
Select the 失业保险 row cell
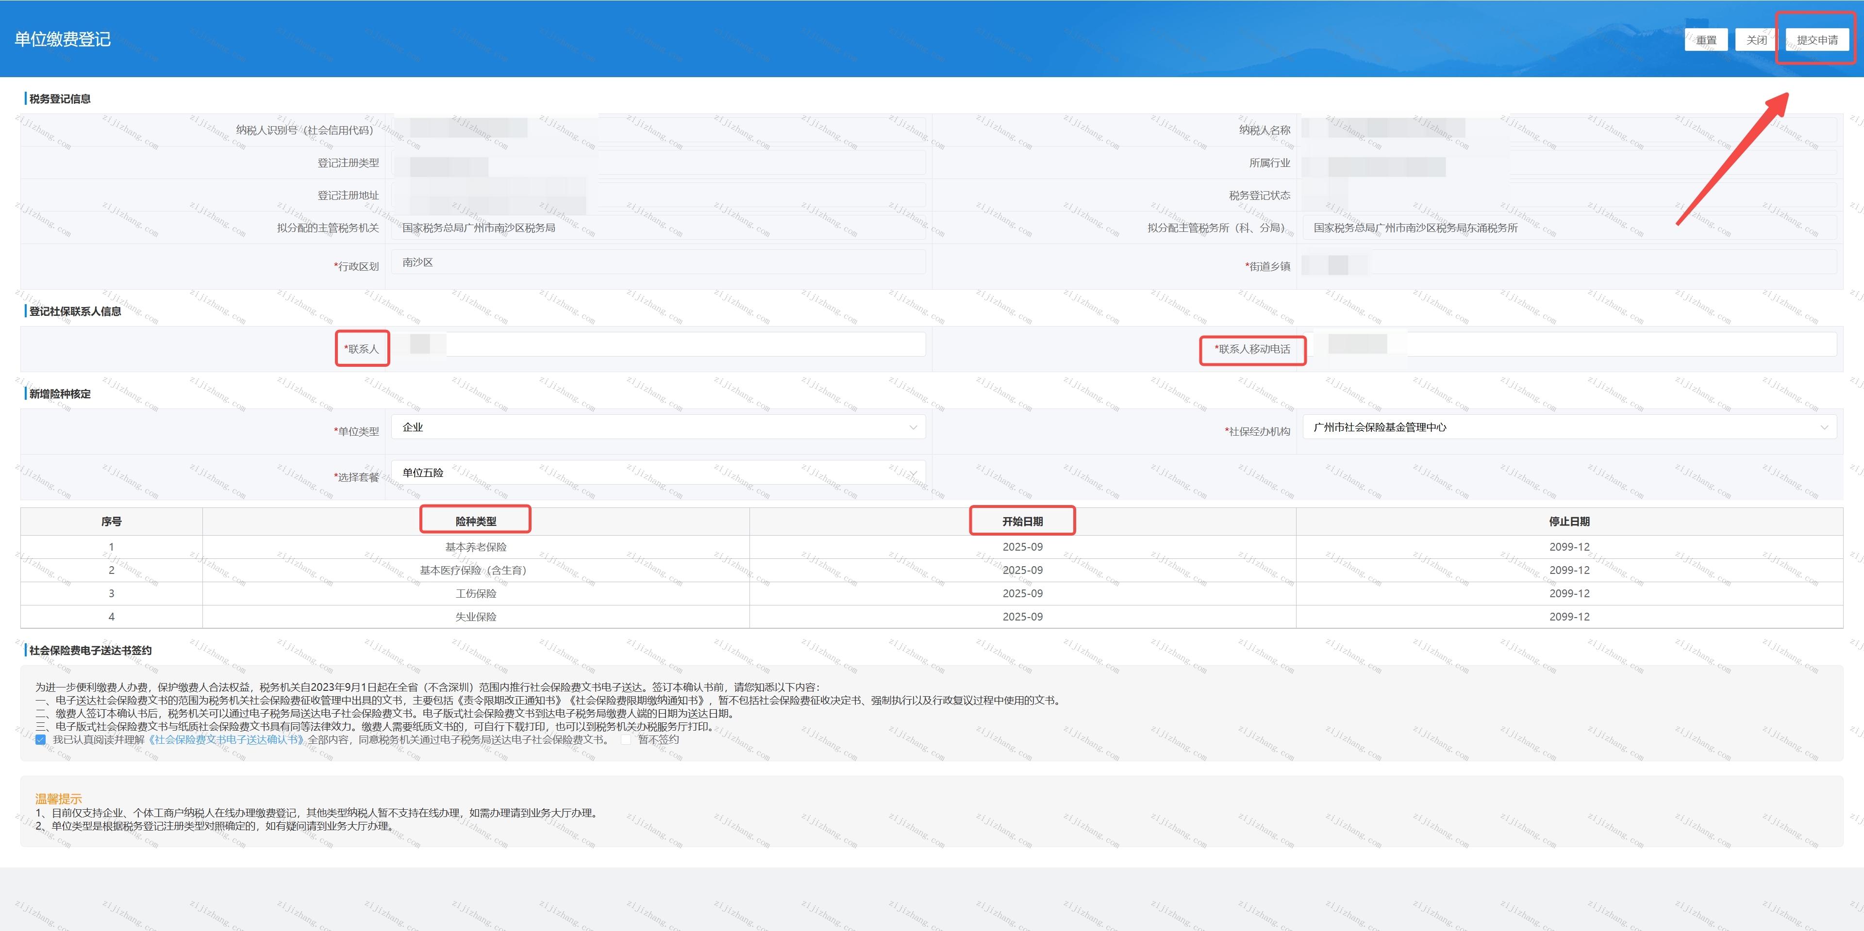(x=475, y=616)
